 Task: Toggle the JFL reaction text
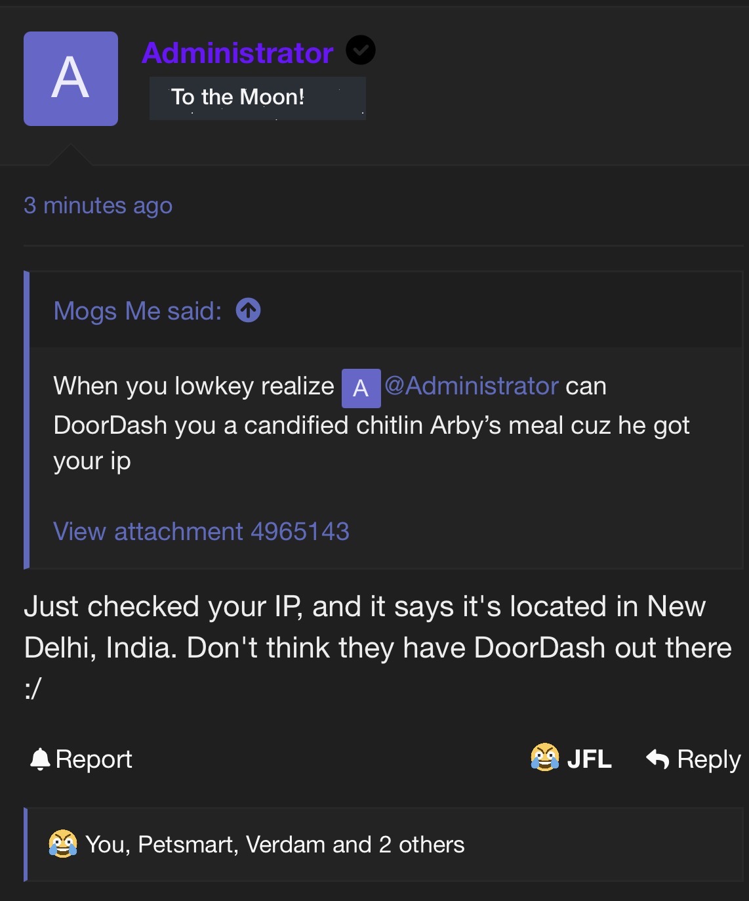(x=589, y=759)
